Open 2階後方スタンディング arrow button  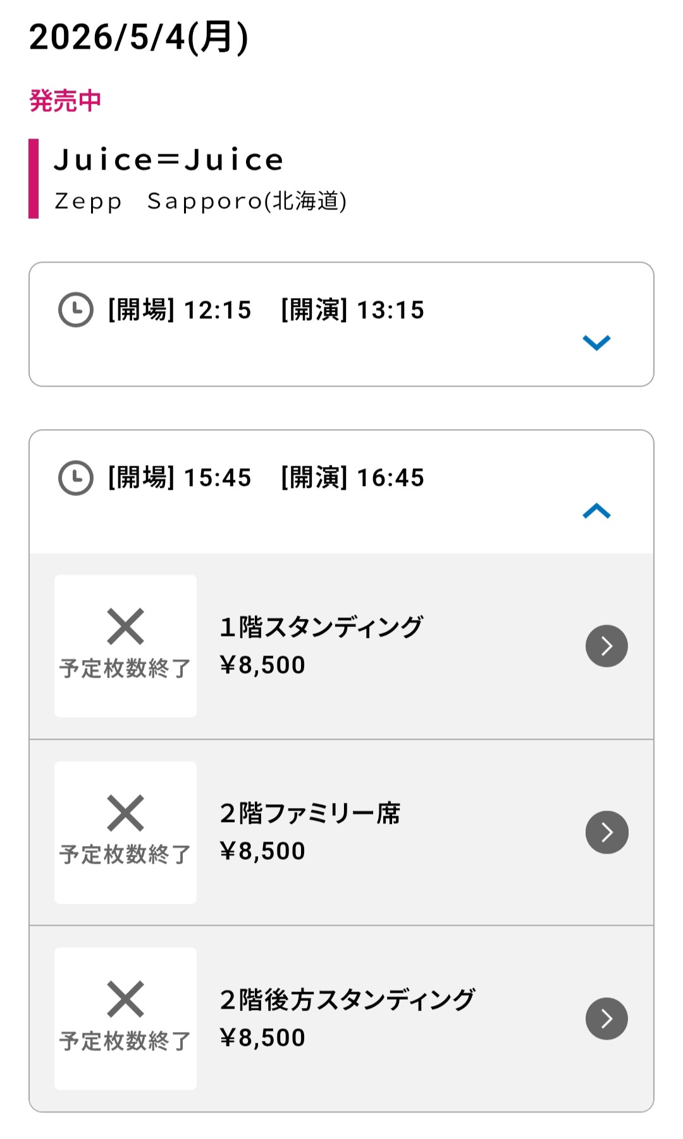pyautogui.click(x=606, y=1019)
